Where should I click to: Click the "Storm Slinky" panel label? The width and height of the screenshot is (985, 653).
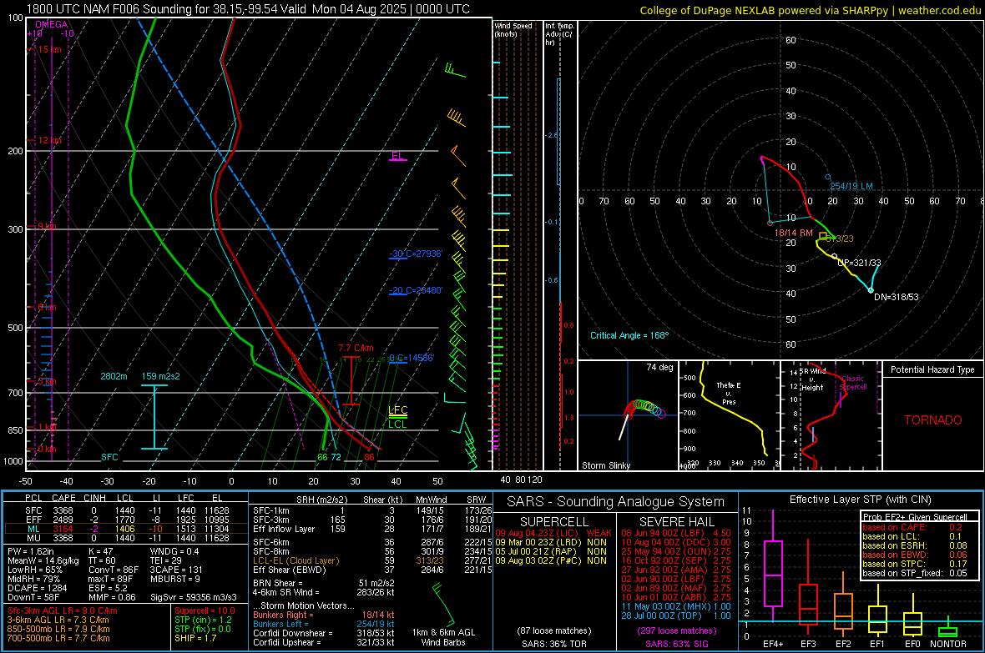point(605,465)
